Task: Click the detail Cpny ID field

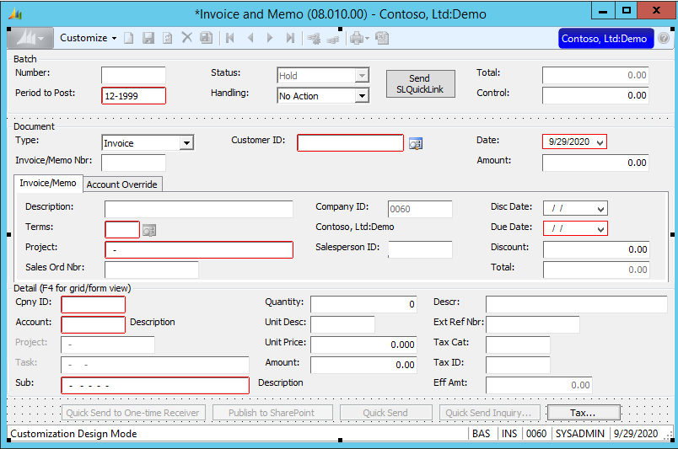Action: coord(94,304)
